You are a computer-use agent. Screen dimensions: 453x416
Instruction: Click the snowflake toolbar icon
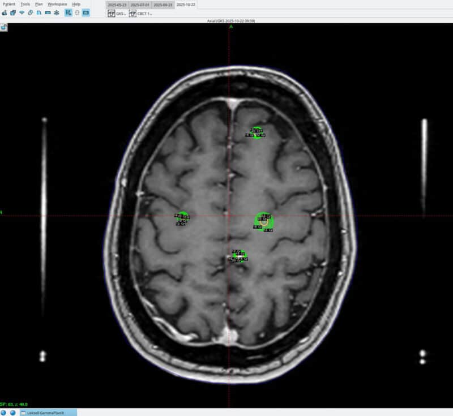tap(56, 12)
